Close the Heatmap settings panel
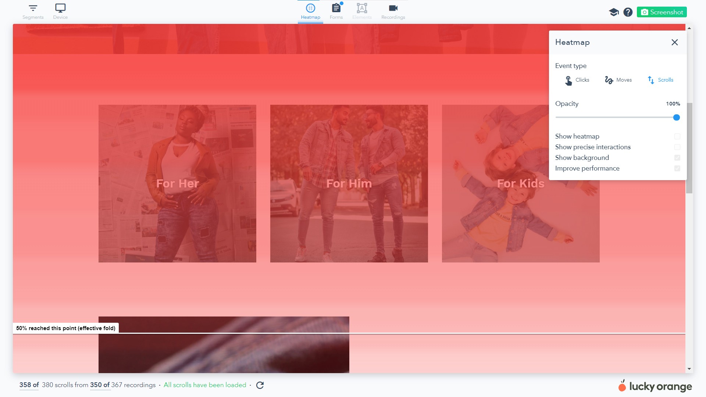This screenshot has width=706, height=397. pyautogui.click(x=675, y=42)
